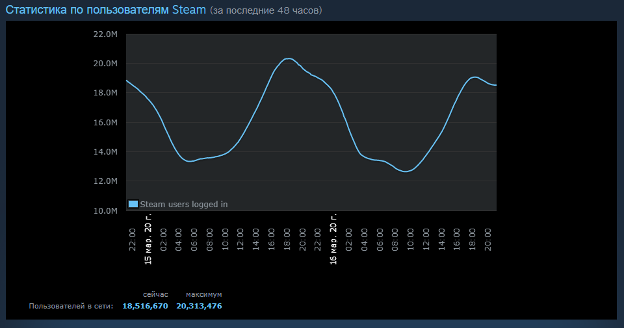Click the 18.0M y-axis label
Screen dimensions: 624x328
pyautogui.click(x=105, y=93)
